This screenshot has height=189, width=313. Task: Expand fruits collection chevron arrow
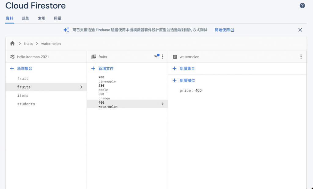click(x=81, y=87)
